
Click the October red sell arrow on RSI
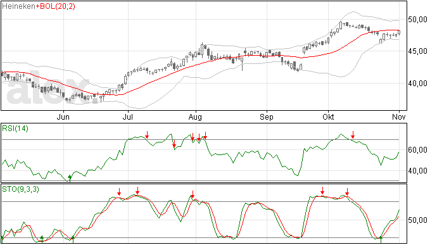click(x=353, y=135)
